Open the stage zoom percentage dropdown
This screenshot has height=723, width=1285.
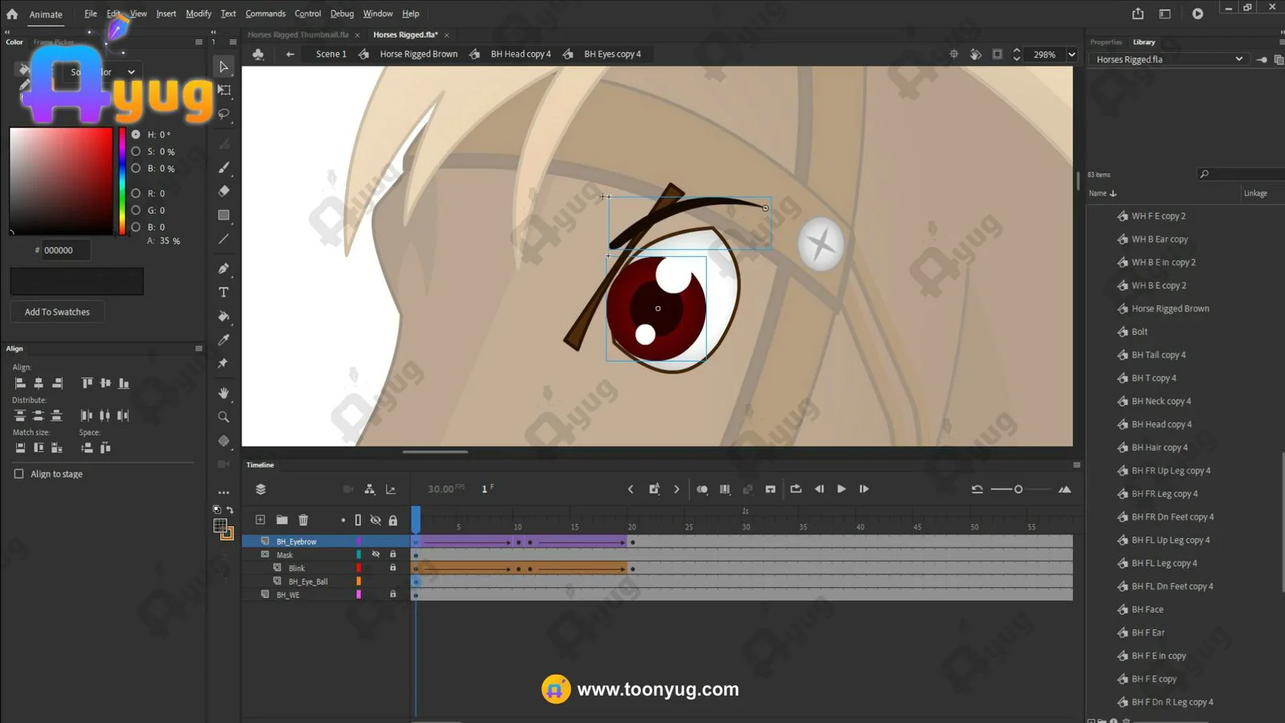click(x=1071, y=55)
